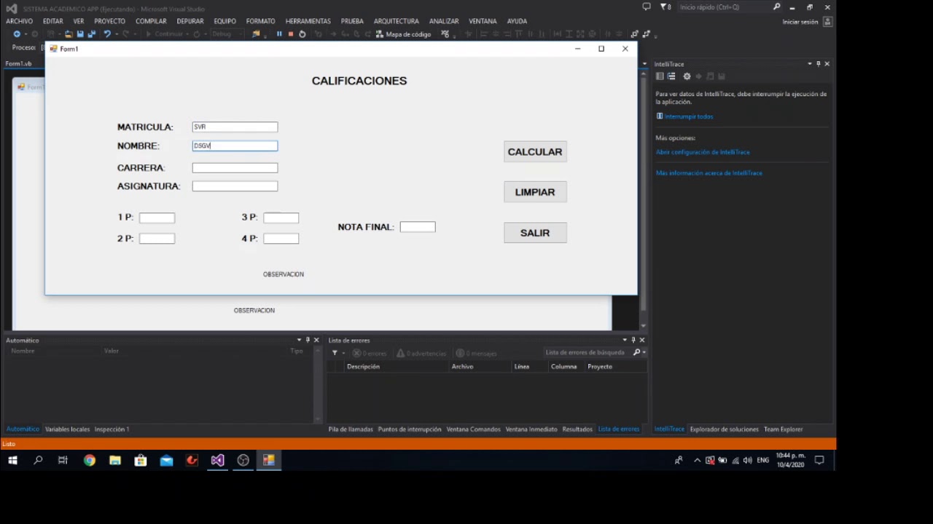Open the HERRAMIENTAS menu

(x=308, y=21)
